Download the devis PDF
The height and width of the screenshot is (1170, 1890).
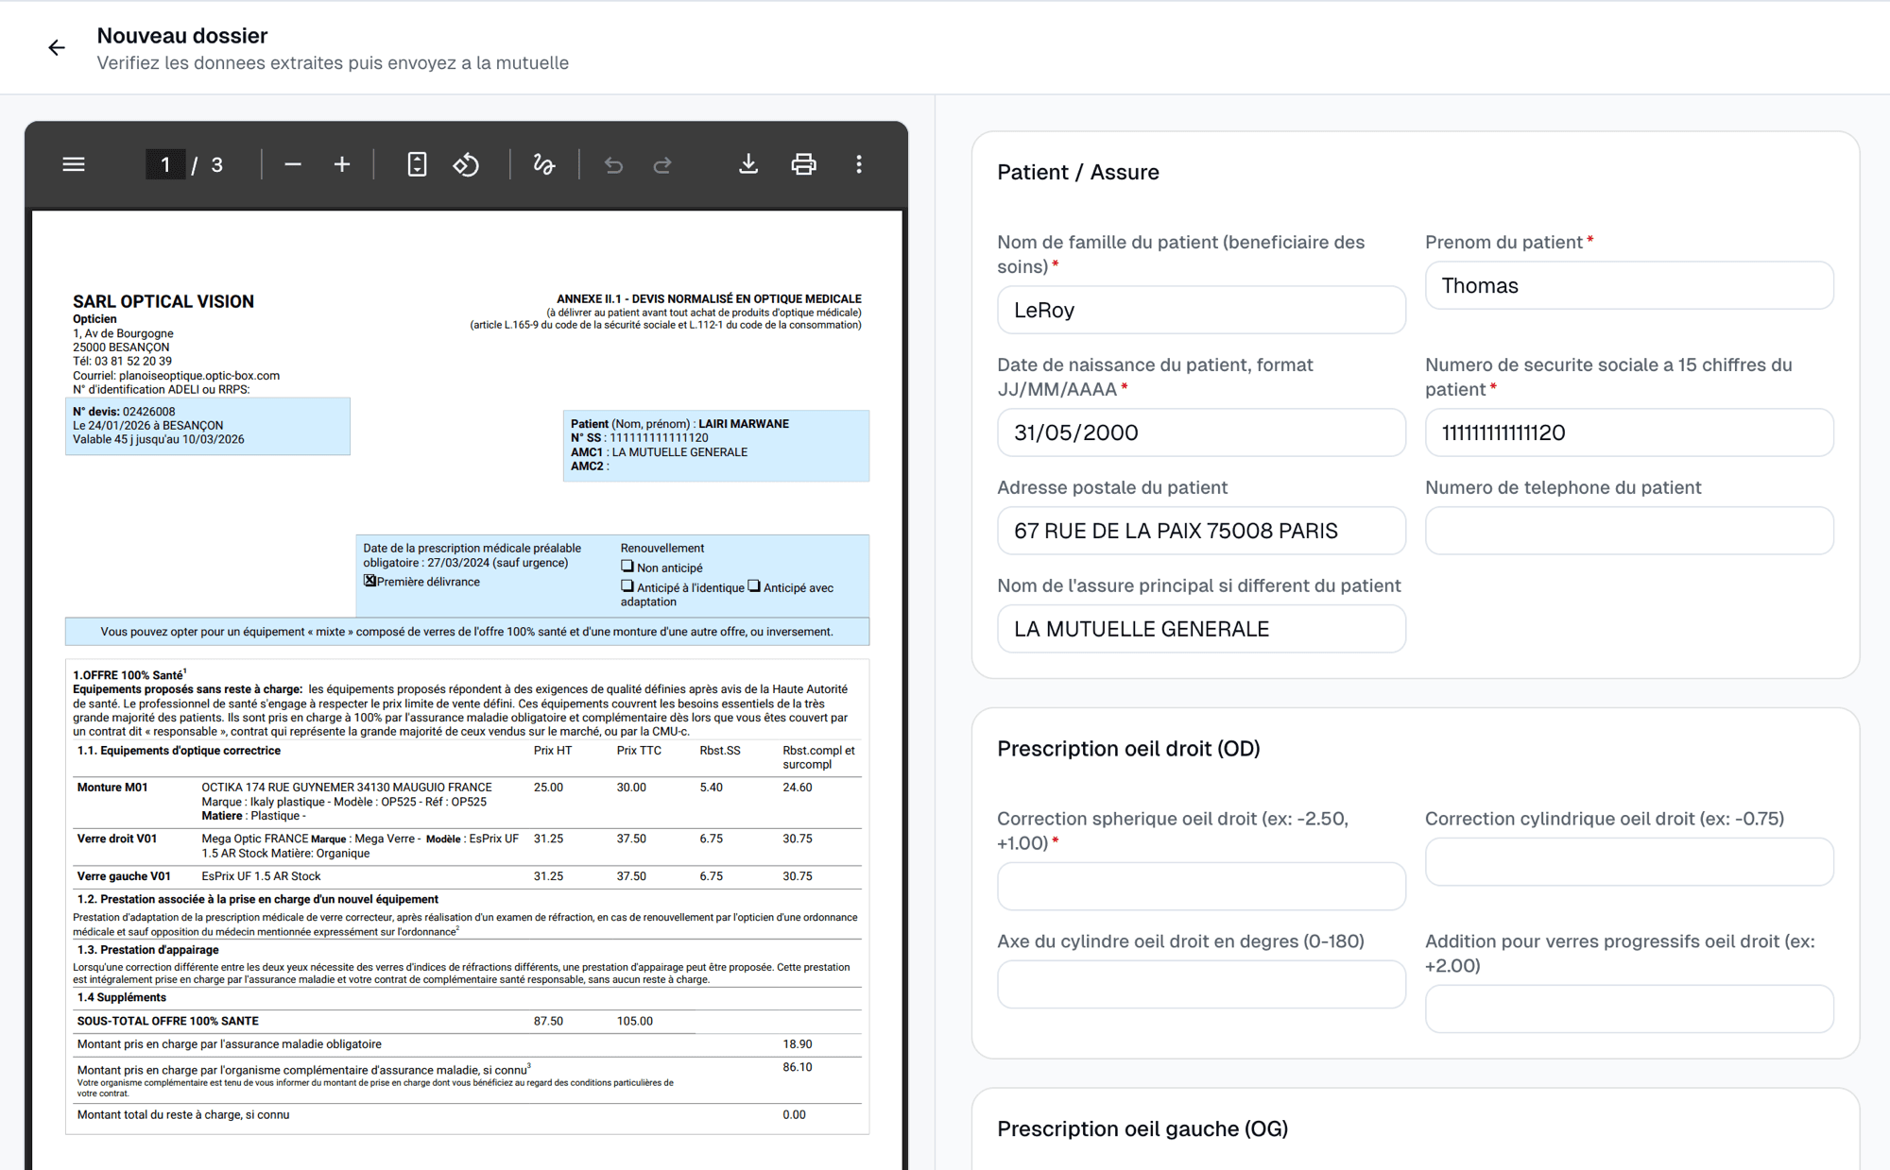(x=748, y=163)
